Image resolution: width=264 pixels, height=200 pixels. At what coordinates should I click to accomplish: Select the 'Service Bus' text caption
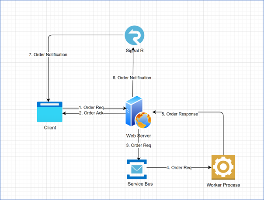click(x=140, y=184)
